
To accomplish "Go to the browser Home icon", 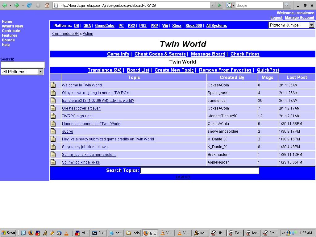I will point(47,5).
